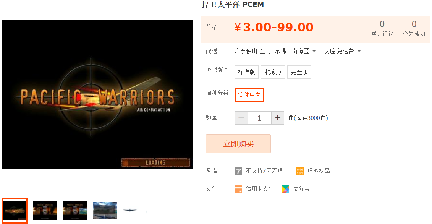432x224 pixels.
Task: Choose the 完全版 game version option
Action: pyautogui.click(x=299, y=72)
